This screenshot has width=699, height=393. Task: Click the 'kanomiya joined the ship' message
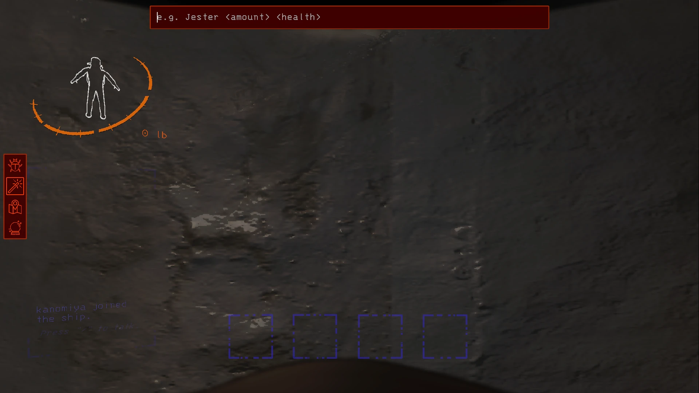pyautogui.click(x=81, y=312)
